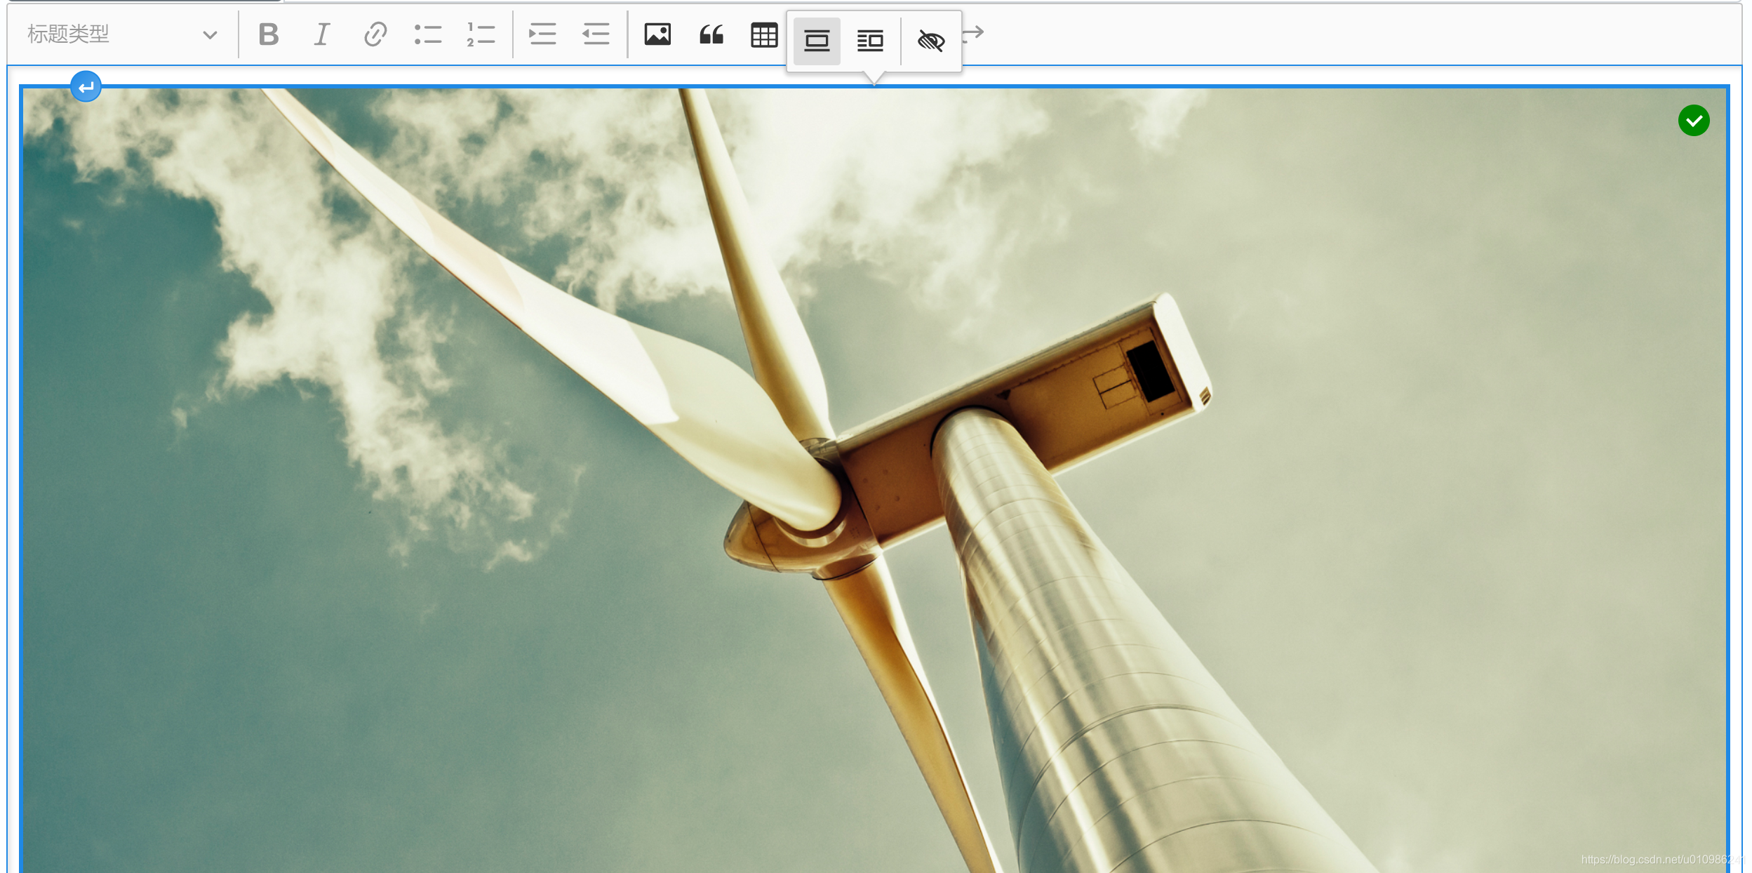Insert a hyperlink
The width and height of the screenshot is (1752, 873).
375,34
